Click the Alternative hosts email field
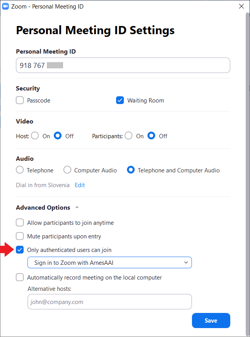The width and height of the screenshot is (250, 337). (x=110, y=302)
